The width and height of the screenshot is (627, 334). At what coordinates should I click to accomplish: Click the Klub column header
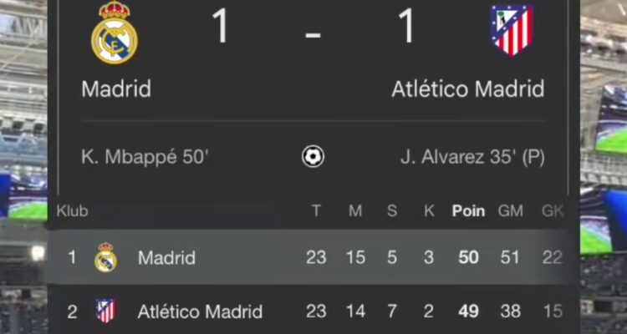(x=73, y=211)
